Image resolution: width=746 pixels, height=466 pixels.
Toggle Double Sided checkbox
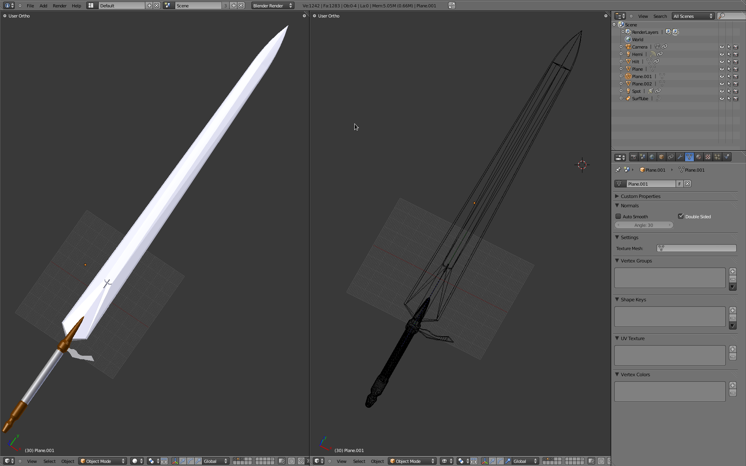(680, 216)
